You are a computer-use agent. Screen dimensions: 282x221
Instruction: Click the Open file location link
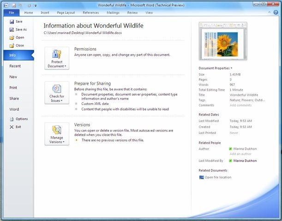(x=218, y=177)
